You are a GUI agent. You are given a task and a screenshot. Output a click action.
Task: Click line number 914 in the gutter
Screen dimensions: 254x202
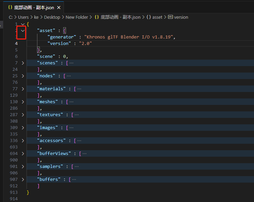tap(14, 199)
